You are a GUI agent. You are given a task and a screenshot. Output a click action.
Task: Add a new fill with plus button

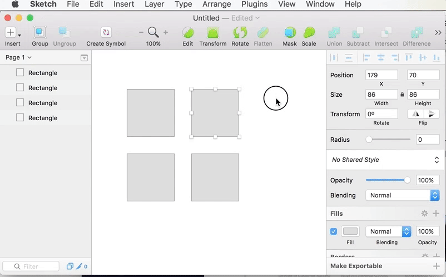(436, 213)
